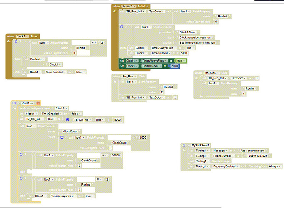Open Btn_Run component dropdown in Click event
The image size is (284, 208).
(x=130, y=77)
